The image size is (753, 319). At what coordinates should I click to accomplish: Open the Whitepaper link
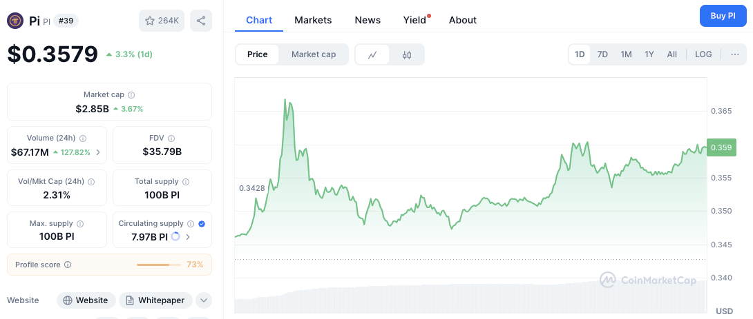(x=155, y=300)
